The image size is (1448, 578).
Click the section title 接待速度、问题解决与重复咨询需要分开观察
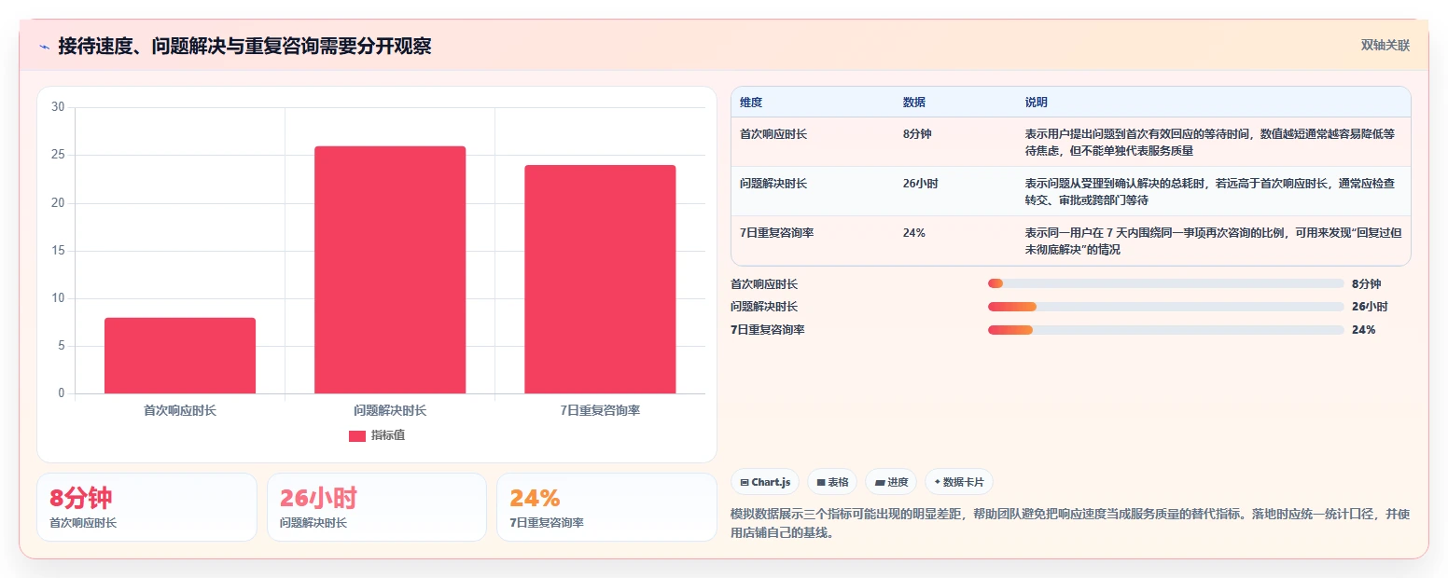244,47
